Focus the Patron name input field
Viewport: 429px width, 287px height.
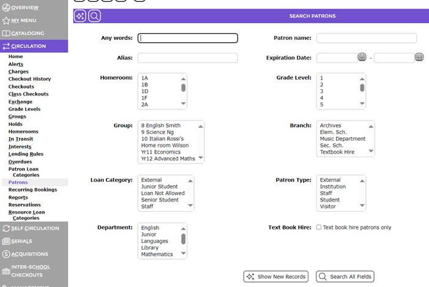(x=367, y=38)
